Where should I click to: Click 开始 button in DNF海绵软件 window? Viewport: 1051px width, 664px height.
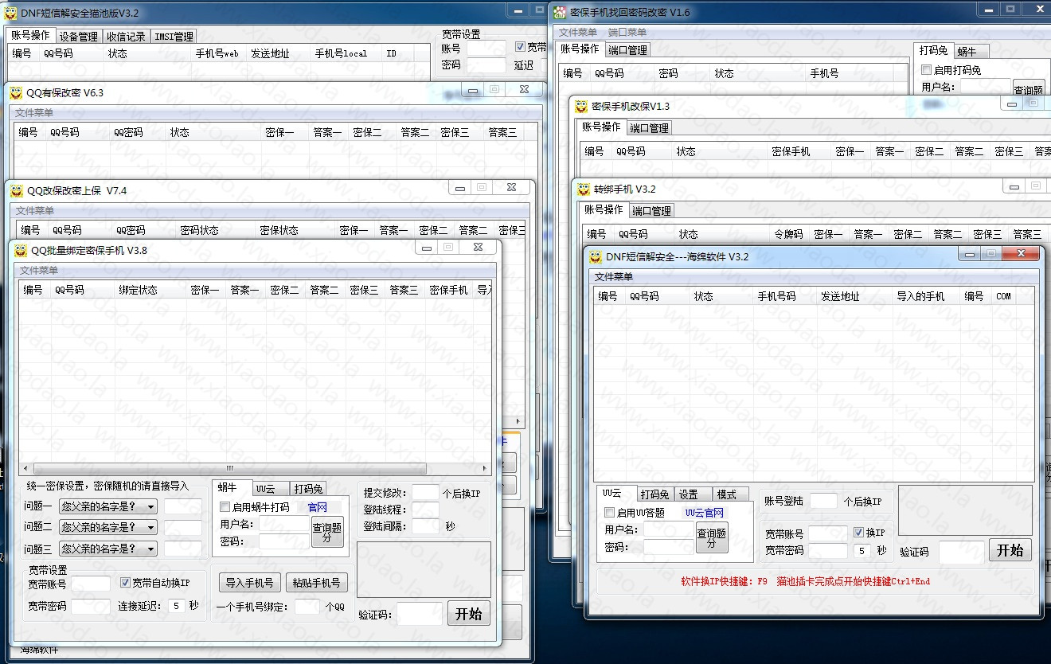click(x=1010, y=550)
